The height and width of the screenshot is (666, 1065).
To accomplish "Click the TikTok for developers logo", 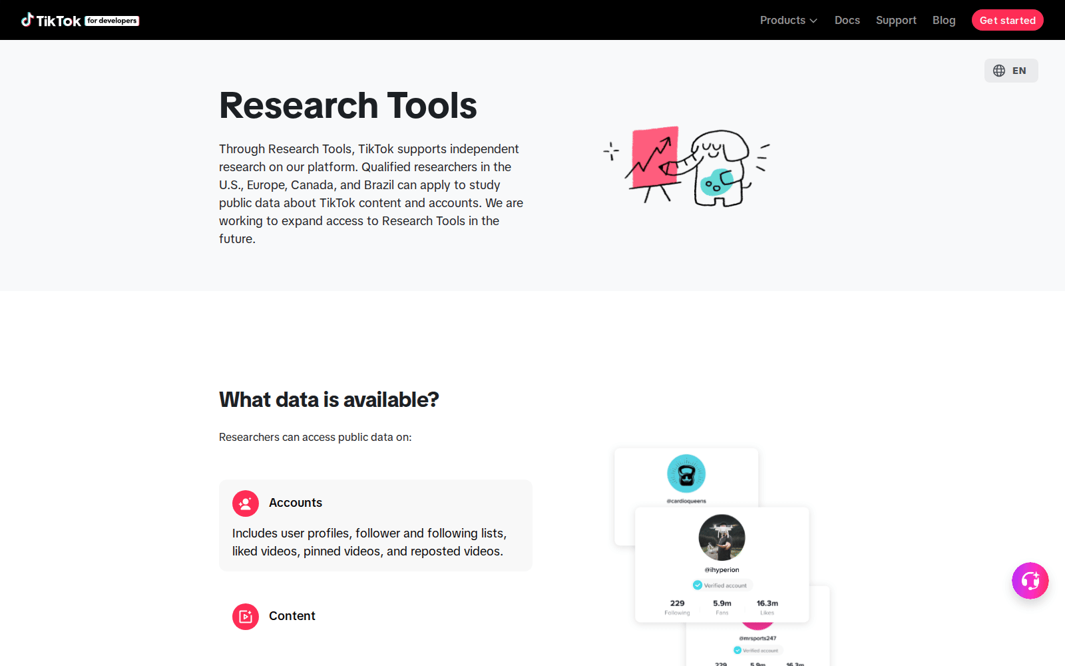I will tap(80, 20).
